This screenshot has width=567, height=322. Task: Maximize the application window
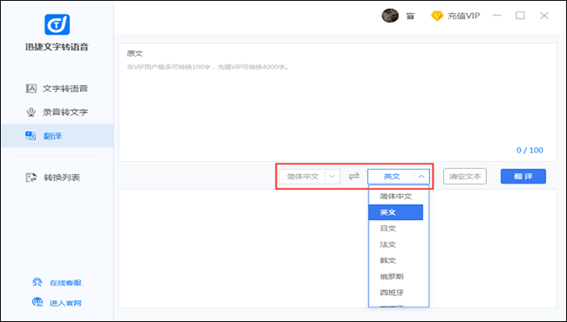(520, 15)
